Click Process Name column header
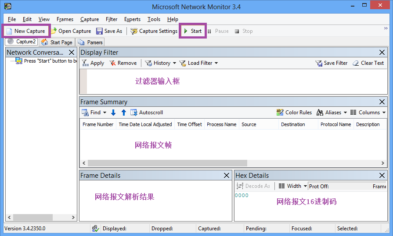Image resolution: width=393 pixels, height=236 pixels. click(x=222, y=124)
